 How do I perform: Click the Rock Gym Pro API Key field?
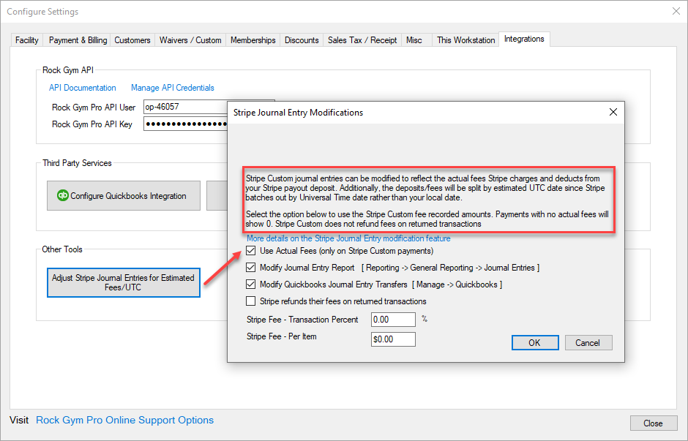click(x=185, y=124)
